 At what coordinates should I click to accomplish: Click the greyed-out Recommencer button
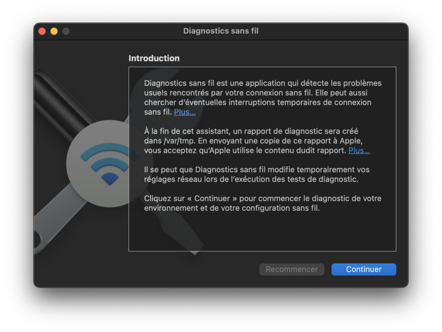(292, 269)
